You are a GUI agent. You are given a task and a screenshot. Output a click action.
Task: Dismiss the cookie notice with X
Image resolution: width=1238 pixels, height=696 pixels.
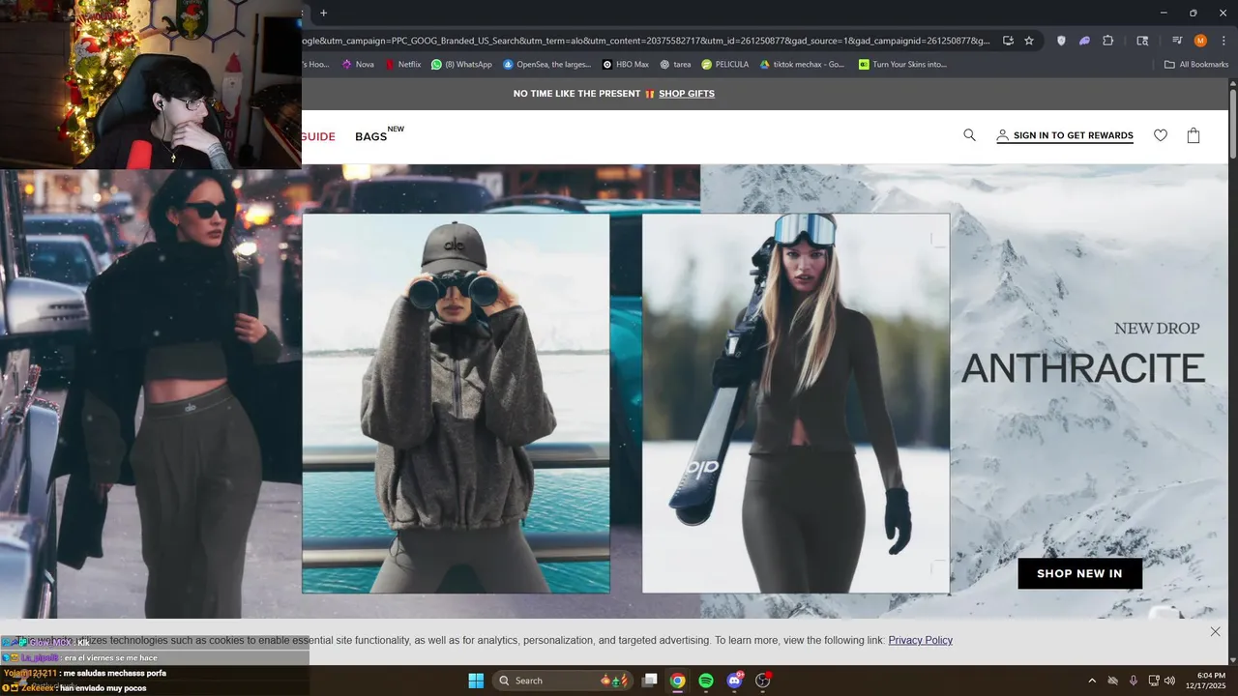tap(1215, 631)
